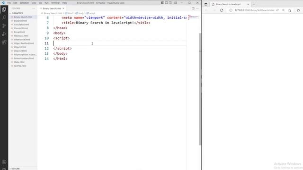Toggle secondary side bar visibility
The image size is (303, 170).
(170, 3)
